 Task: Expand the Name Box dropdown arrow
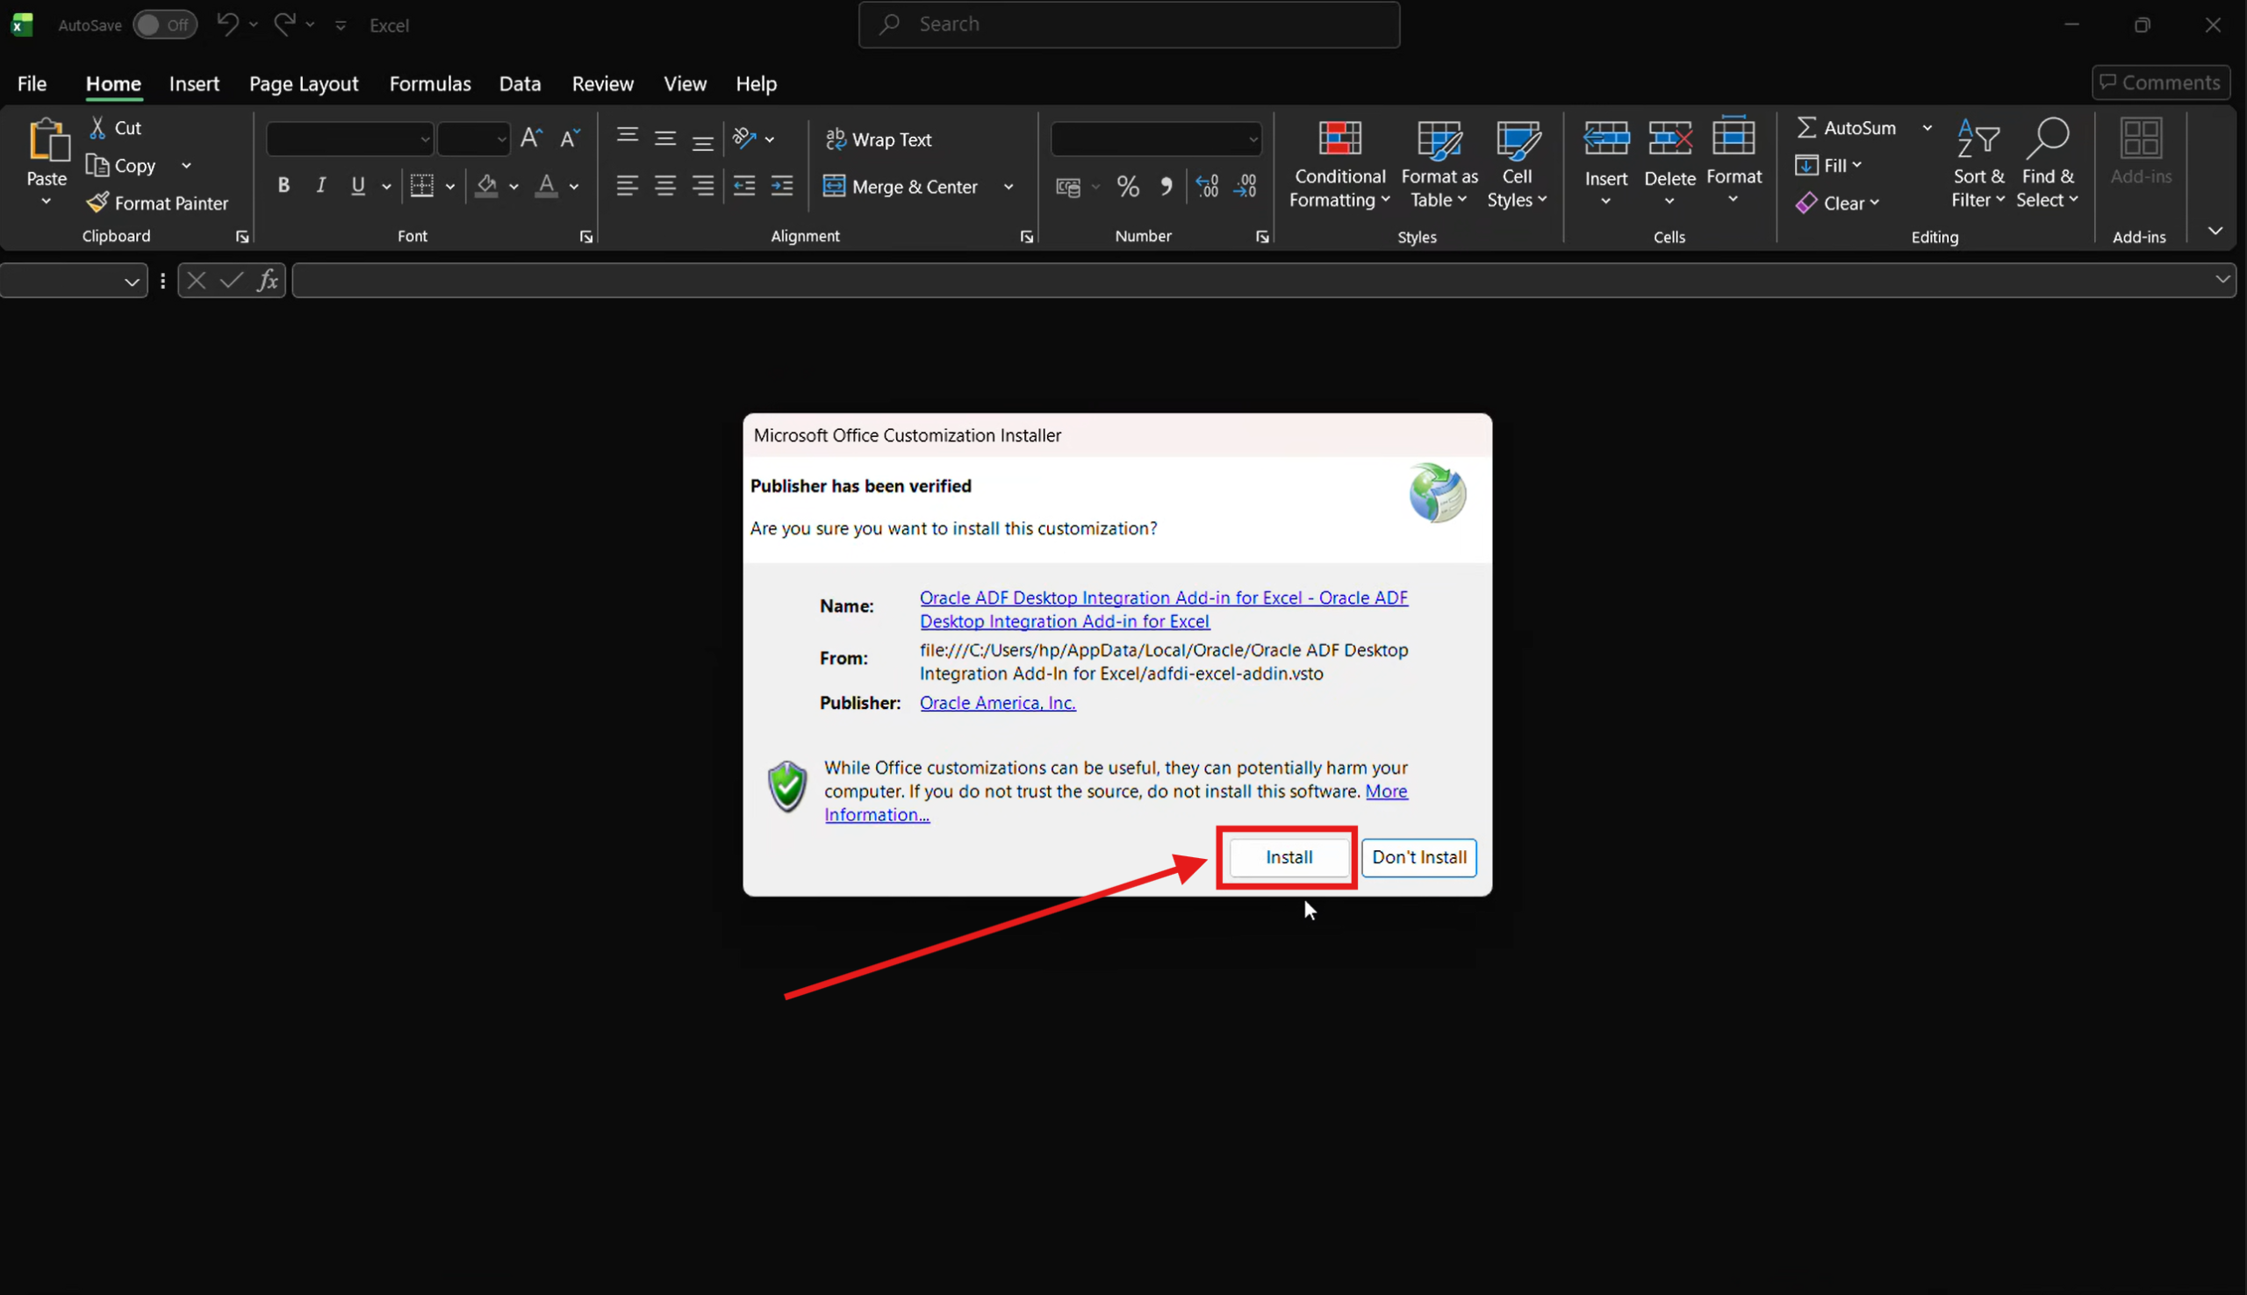(132, 282)
